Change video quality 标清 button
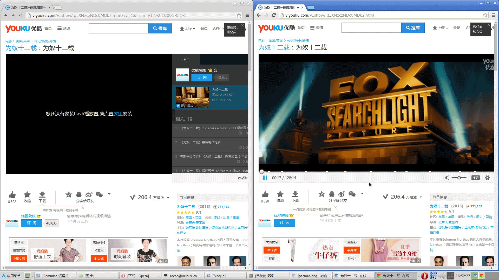The width and height of the screenshot is (499, 280). (x=475, y=178)
